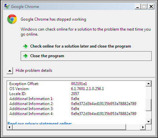
Task: Select the Additional Information 2 hash value
Action: 103,104
